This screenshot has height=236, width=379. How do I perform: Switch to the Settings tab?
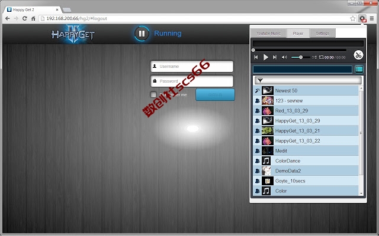pos(322,34)
